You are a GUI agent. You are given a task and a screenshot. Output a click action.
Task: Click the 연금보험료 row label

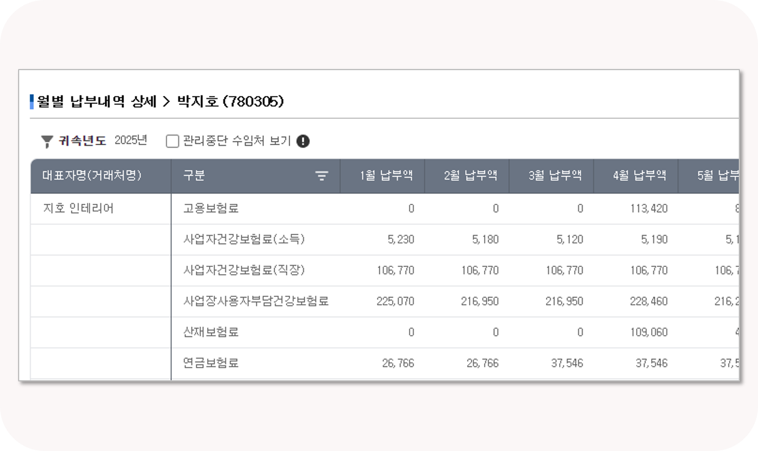[x=211, y=363]
